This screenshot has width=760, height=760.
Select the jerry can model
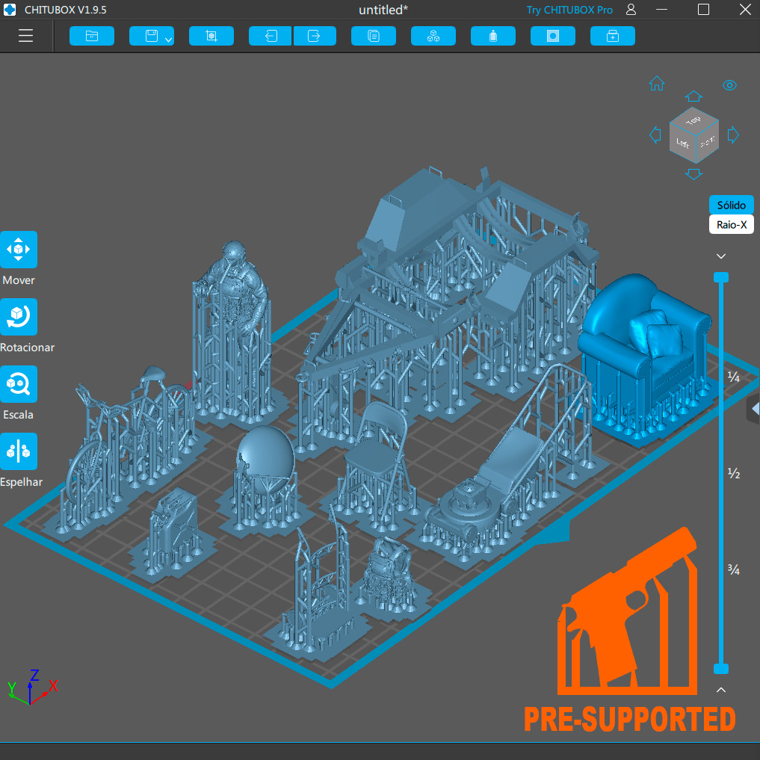click(174, 523)
